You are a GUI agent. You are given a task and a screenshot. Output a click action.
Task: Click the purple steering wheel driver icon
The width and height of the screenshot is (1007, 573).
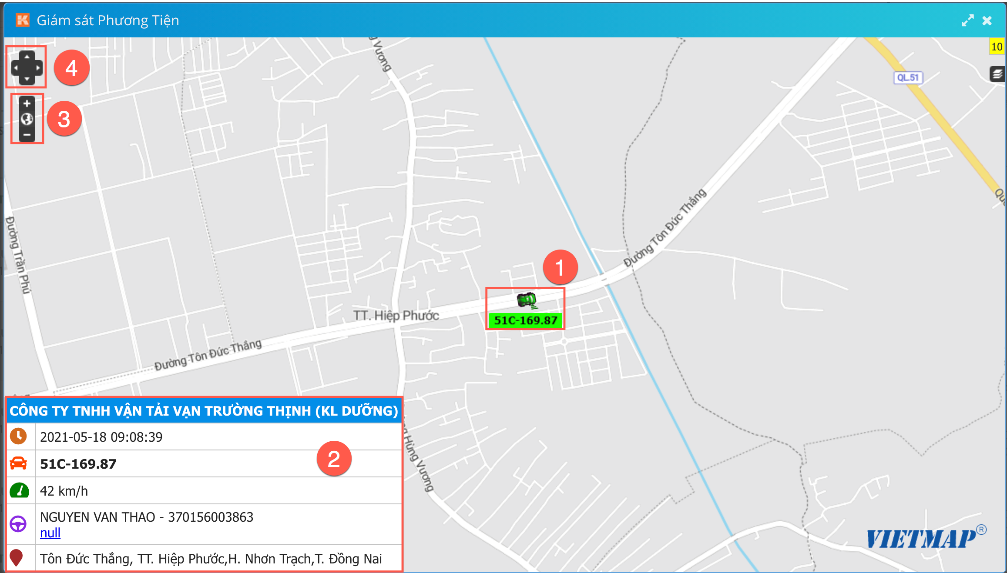[x=18, y=524]
